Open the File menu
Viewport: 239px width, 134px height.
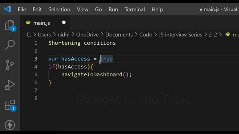coord(22,9)
